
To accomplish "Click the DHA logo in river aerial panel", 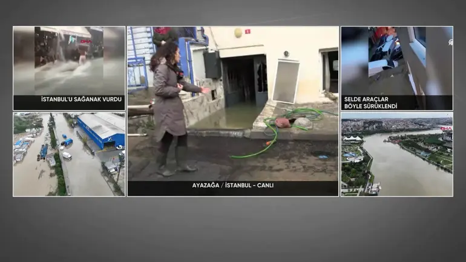I will tap(446, 129).
